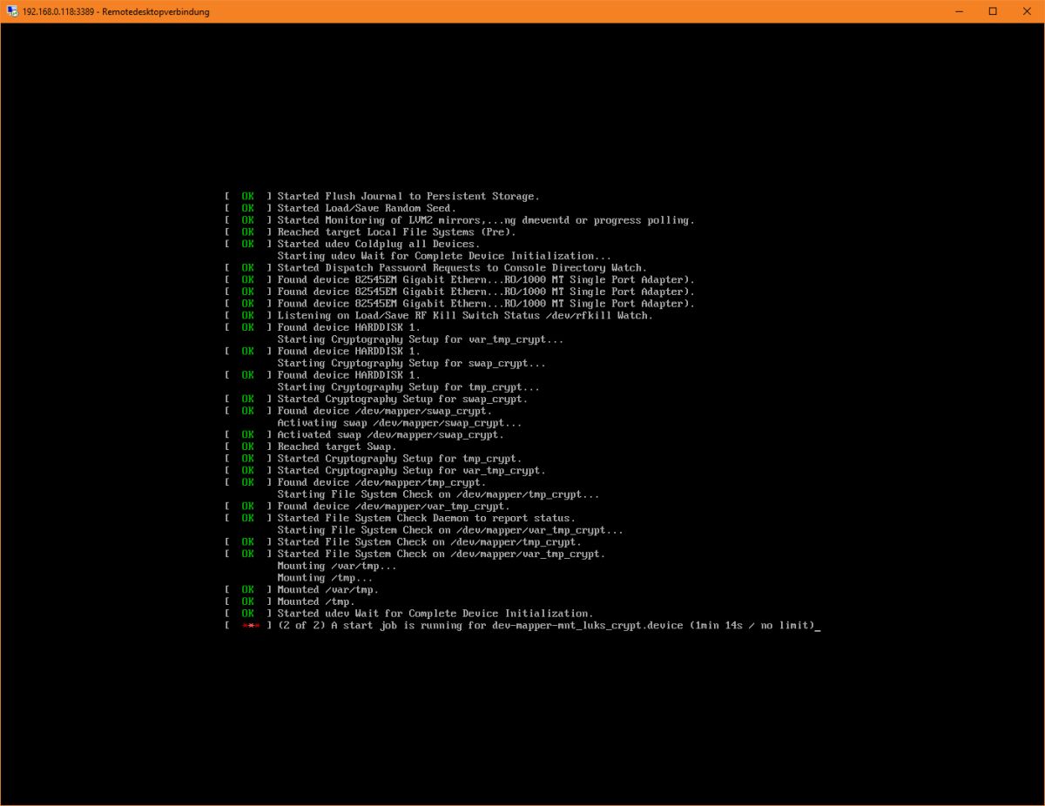The width and height of the screenshot is (1045, 806).
Task: Click 'A start job is running for dev-mapper-mnt_luks_crypt.device'
Action: coord(506,626)
